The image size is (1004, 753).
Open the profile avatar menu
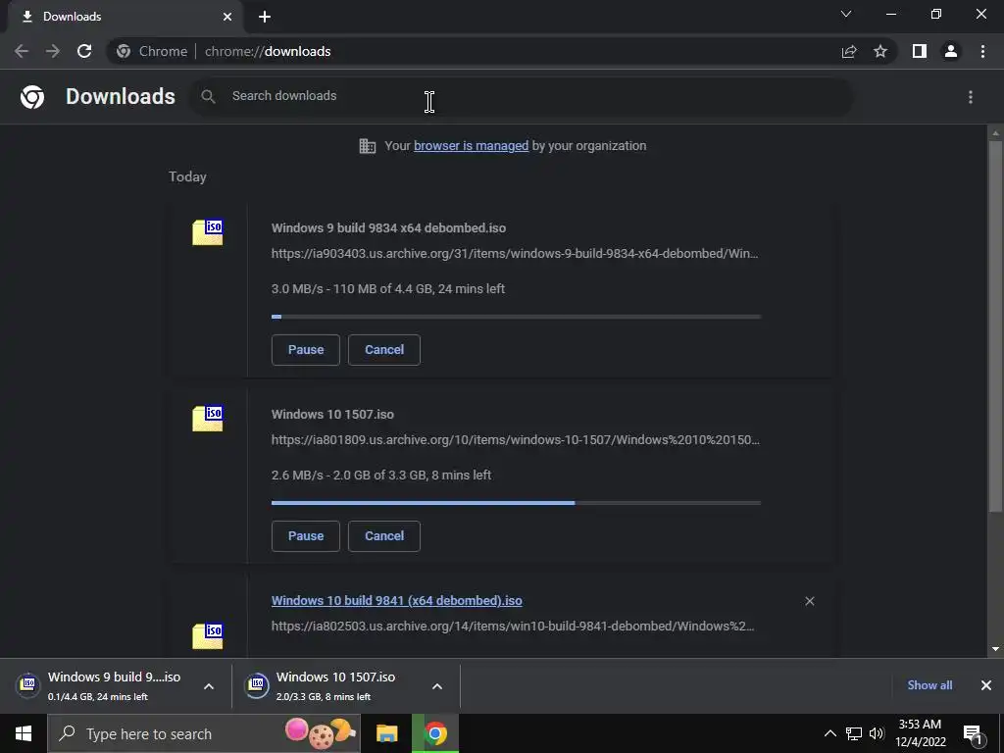tap(951, 51)
